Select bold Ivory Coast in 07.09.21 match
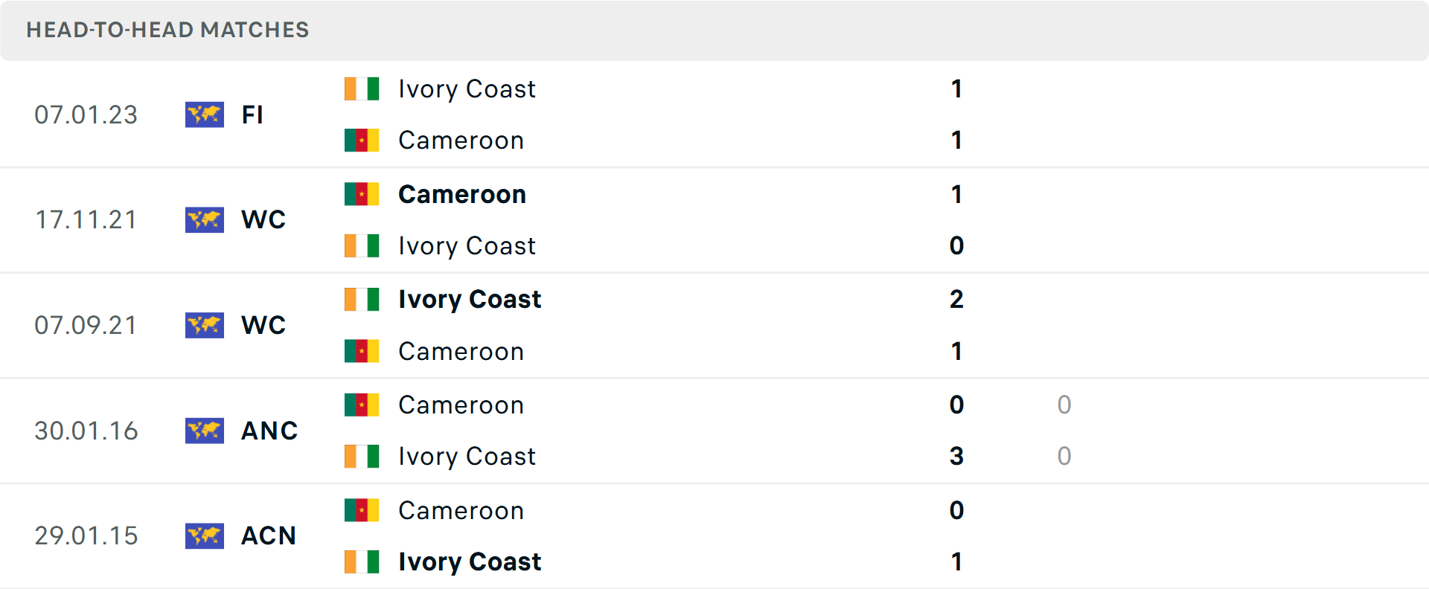Image resolution: width=1429 pixels, height=589 pixels. coord(470,300)
